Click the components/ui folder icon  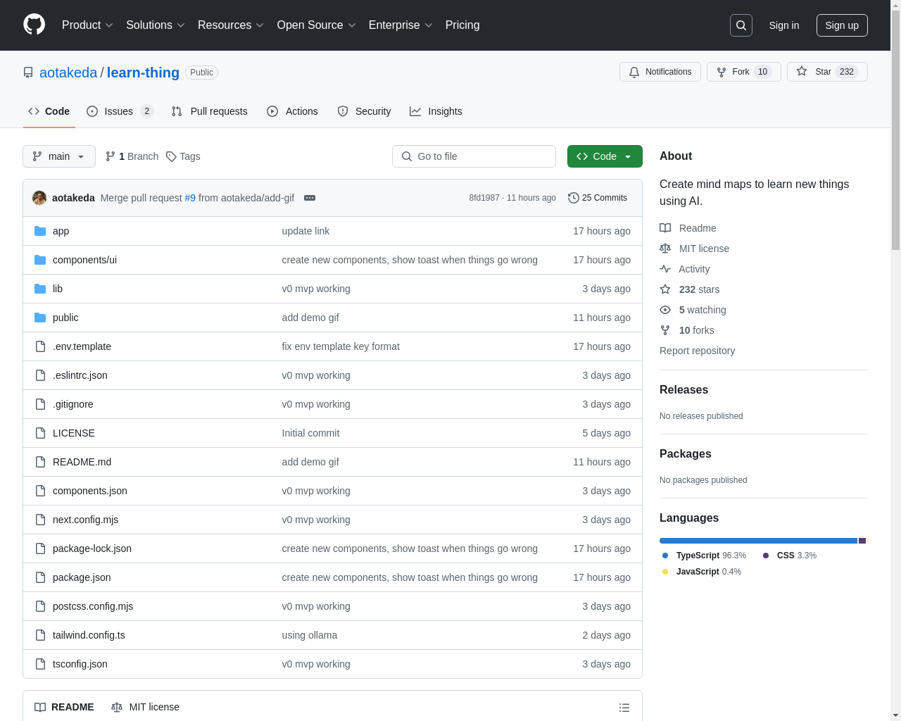[x=40, y=260]
